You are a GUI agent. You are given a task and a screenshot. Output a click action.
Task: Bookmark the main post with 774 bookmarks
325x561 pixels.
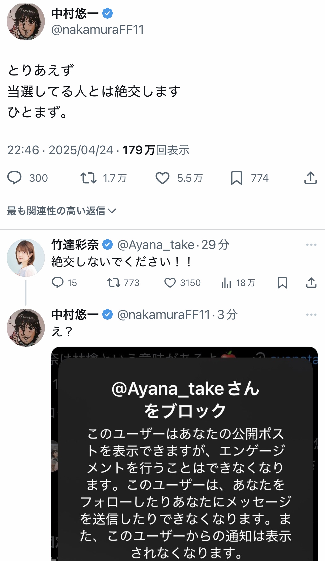236,178
